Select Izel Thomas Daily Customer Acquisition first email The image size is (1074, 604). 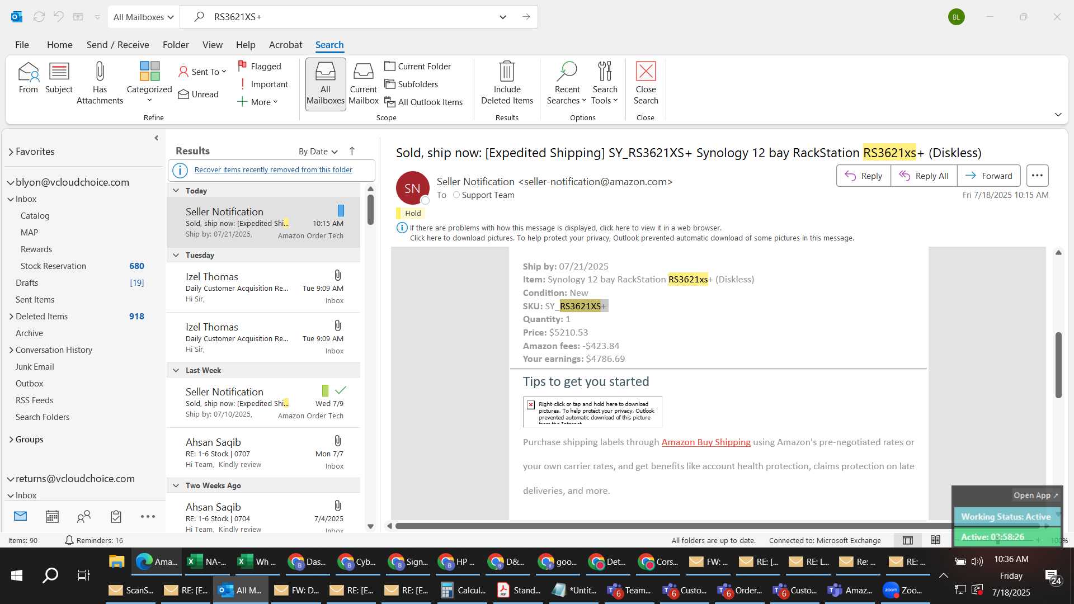[x=264, y=287]
